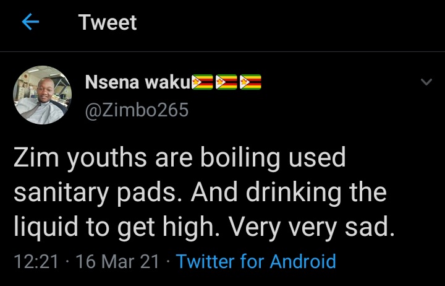
Task: Tap the back arrow icon
Action: coord(30,23)
